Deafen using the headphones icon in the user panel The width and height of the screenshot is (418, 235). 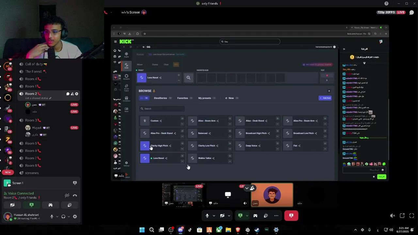63,216
